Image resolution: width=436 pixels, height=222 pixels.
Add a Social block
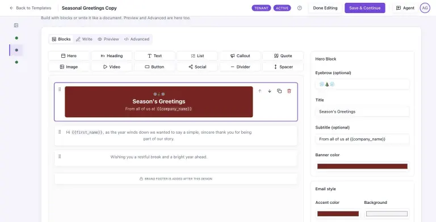click(198, 67)
